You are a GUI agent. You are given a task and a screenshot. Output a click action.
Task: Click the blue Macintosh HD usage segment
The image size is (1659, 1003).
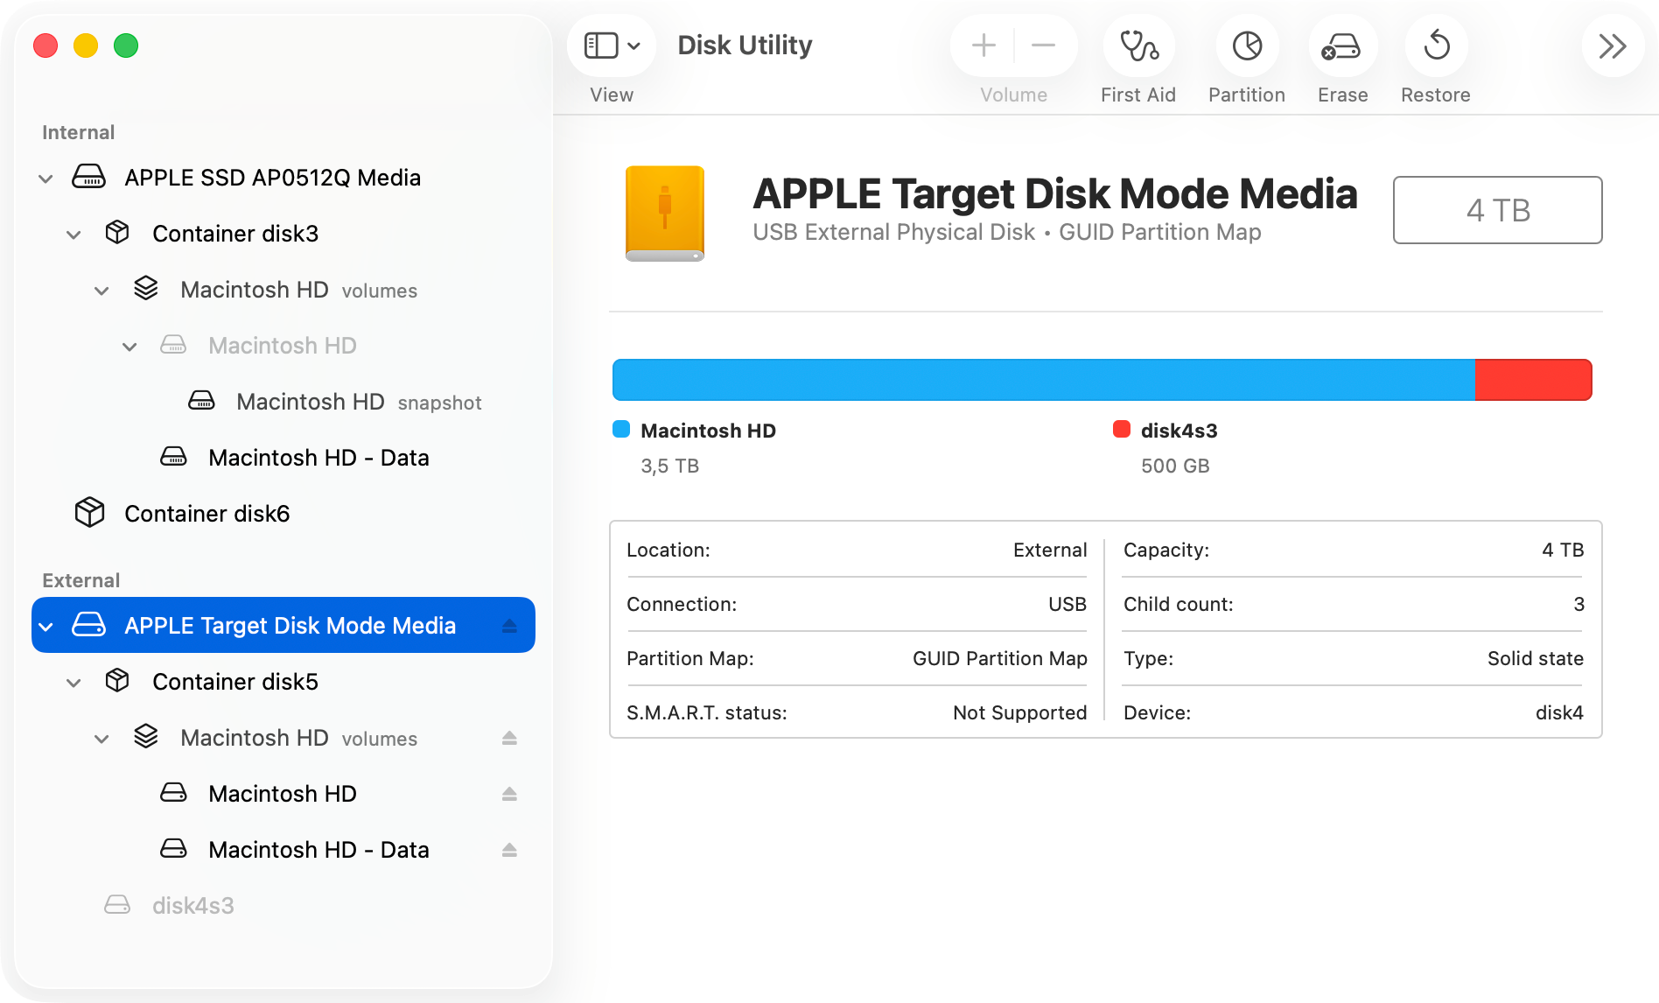(1043, 380)
